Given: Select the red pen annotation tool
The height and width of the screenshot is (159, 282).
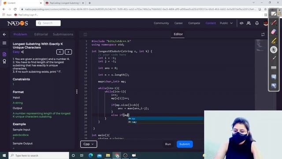Looking at the screenshot, I should coord(274,23).
